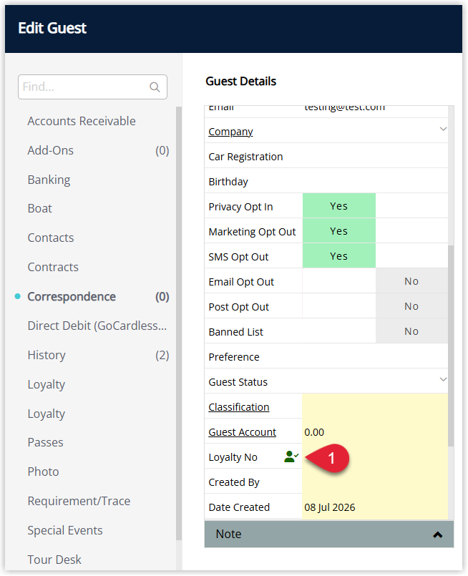This screenshot has height=576, width=468.
Task: Toggle Marketing Opt Out Yes
Action: tap(338, 231)
